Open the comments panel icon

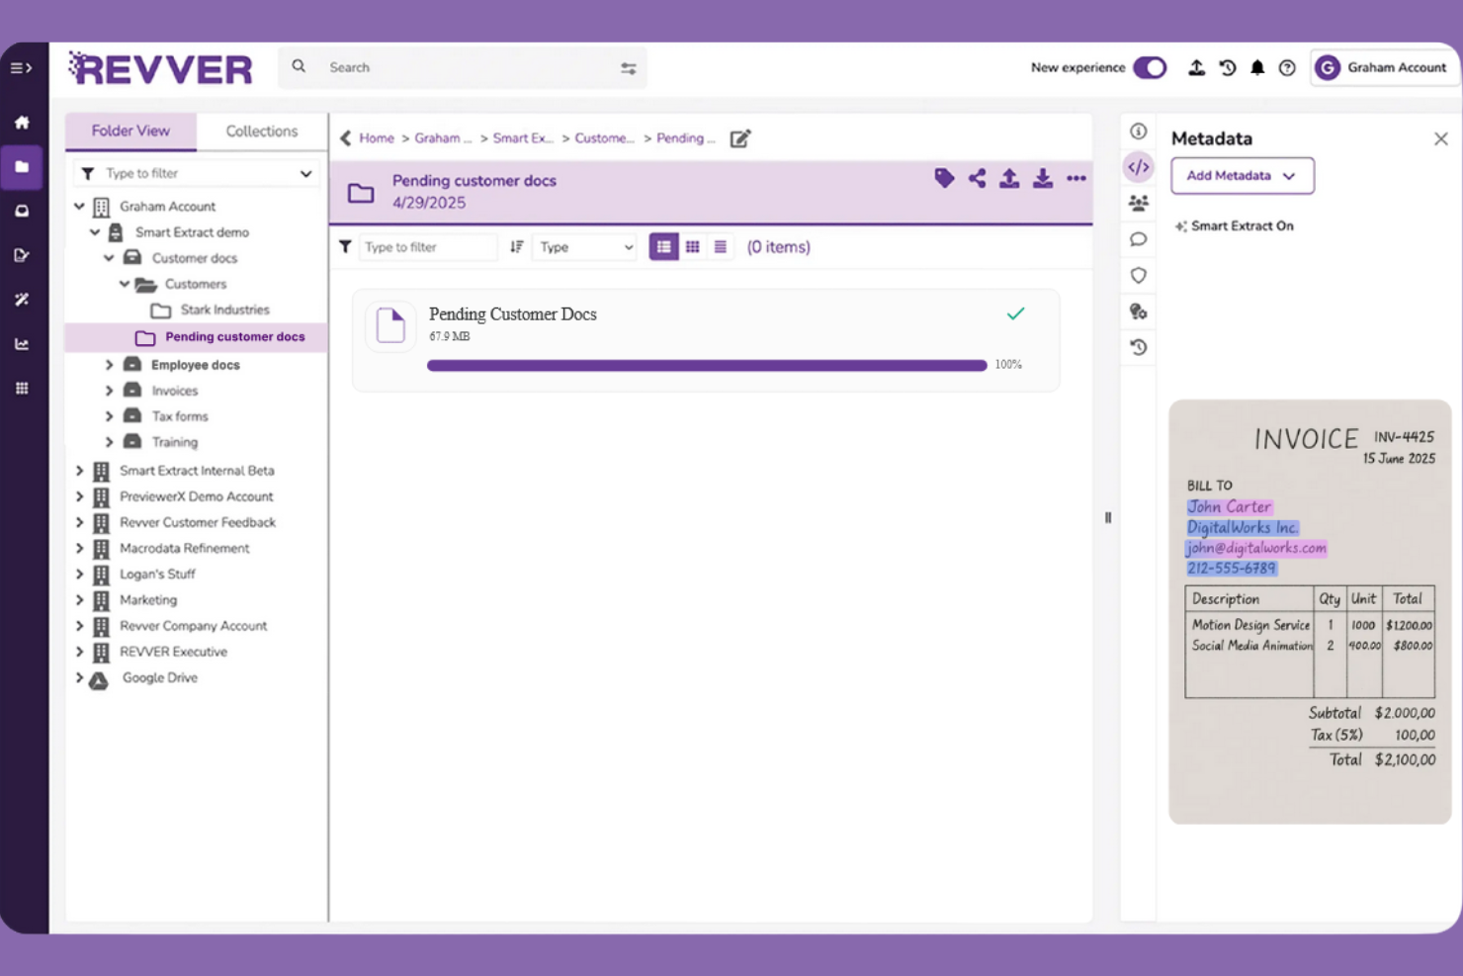pyautogui.click(x=1139, y=239)
